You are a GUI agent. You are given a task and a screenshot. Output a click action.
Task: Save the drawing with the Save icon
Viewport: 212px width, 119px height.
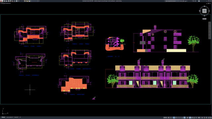9,1
